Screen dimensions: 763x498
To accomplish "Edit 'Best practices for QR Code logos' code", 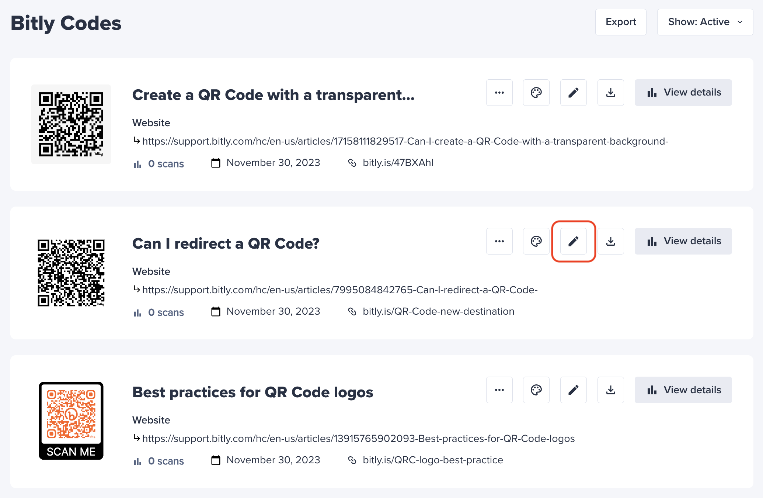I will pyautogui.click(x=574, y=390).
